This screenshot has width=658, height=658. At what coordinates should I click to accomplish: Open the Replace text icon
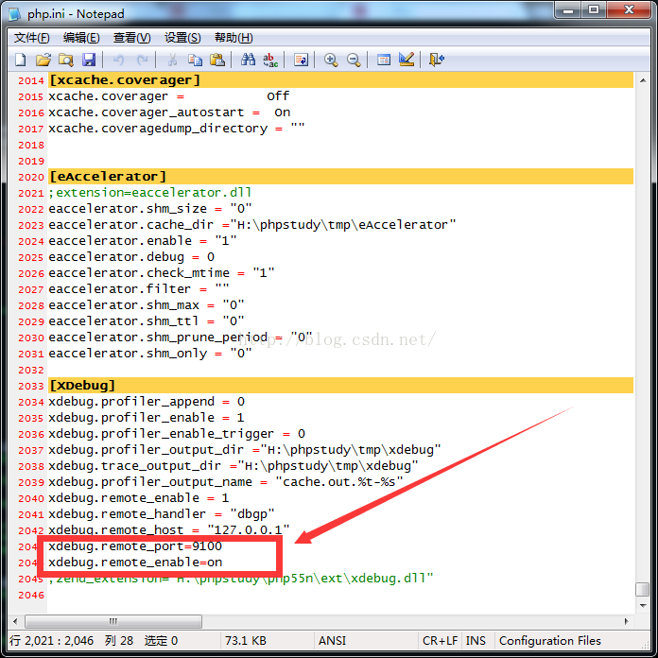click(x=270, y=60)
